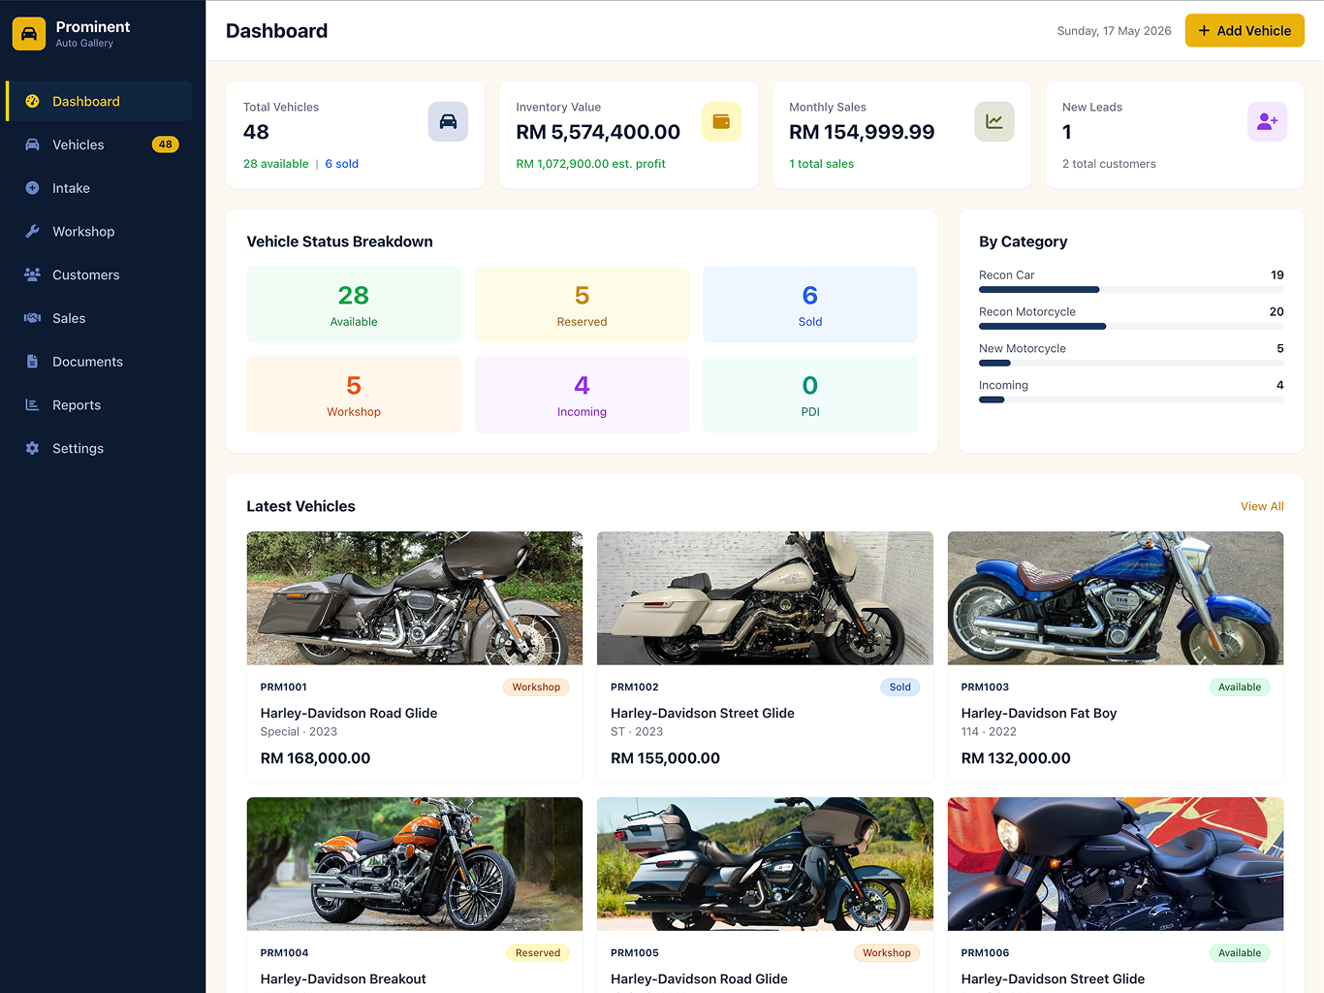This screenshot has height=993, width=1324.
Task: Click the 'RM 1,072,900.00 est. profit' text
Action: pyautogui.click(x=591, y=164)
